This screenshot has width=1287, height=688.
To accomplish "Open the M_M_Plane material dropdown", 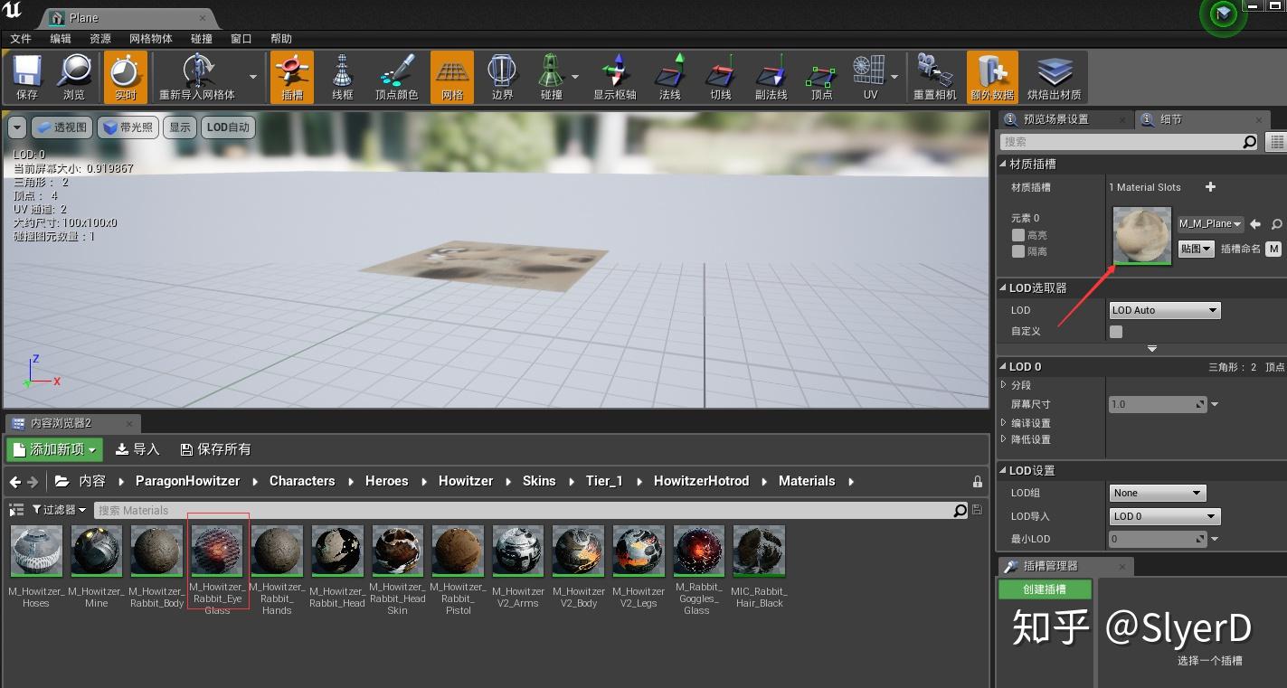I will pyautogui.click(x=1210, y=223).
